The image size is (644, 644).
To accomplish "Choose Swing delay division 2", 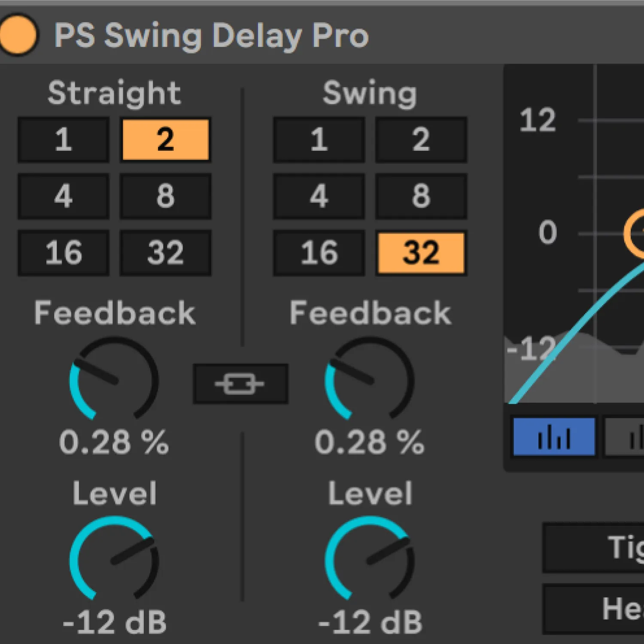I will [x=421, y=140].
